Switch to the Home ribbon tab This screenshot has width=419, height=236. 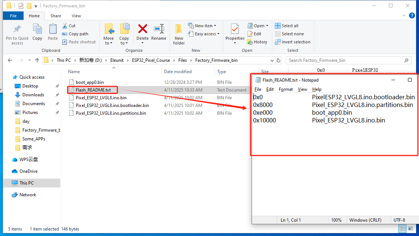[34, 16]
